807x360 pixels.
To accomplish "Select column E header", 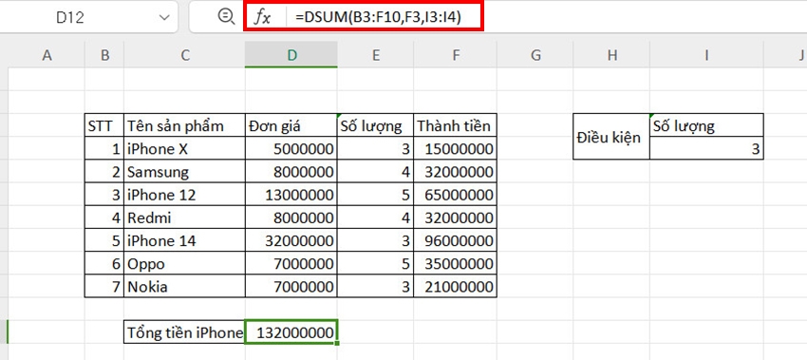I will 376,55.
